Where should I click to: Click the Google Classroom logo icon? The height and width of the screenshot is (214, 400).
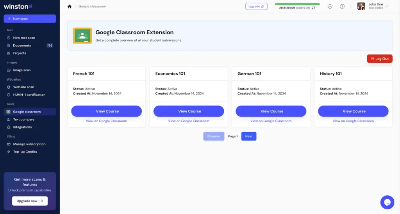[x=82, y=36]
